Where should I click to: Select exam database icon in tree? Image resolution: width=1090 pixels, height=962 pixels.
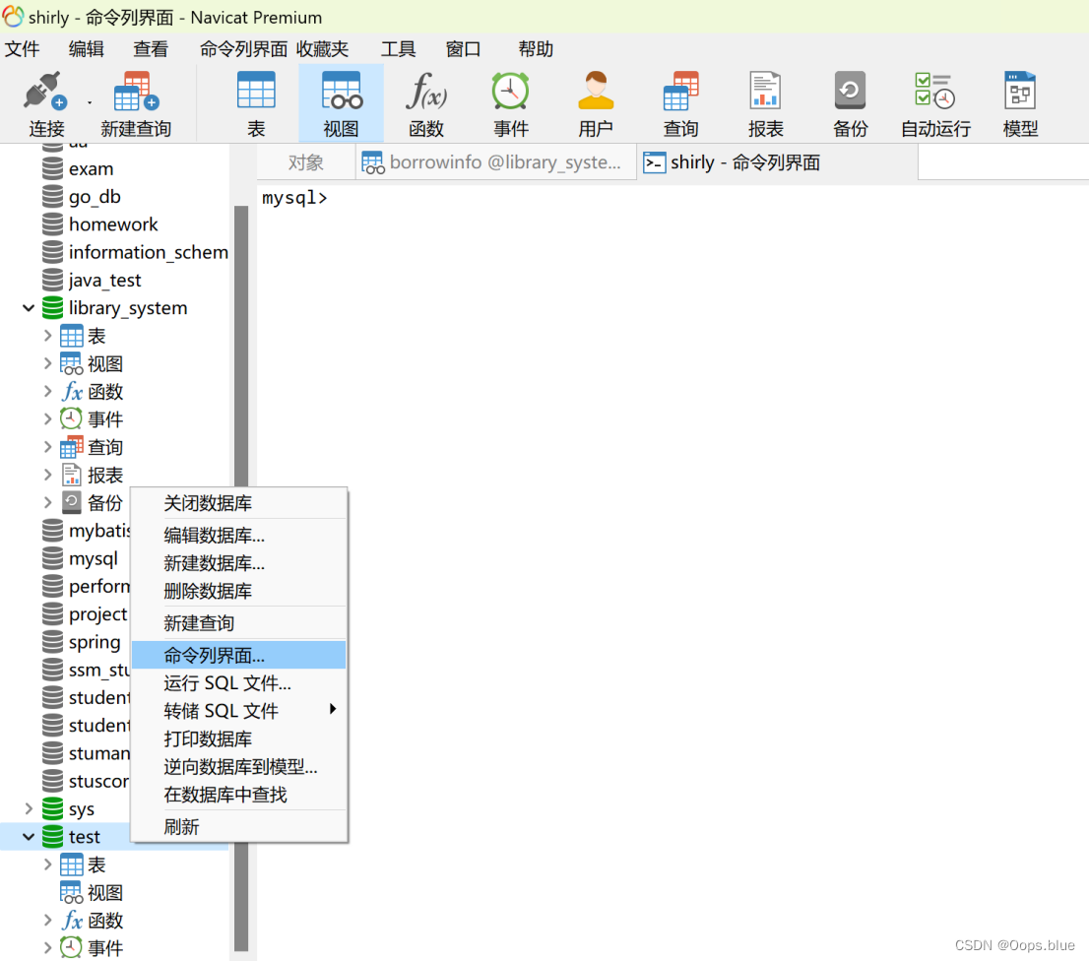tap(53, 169)
